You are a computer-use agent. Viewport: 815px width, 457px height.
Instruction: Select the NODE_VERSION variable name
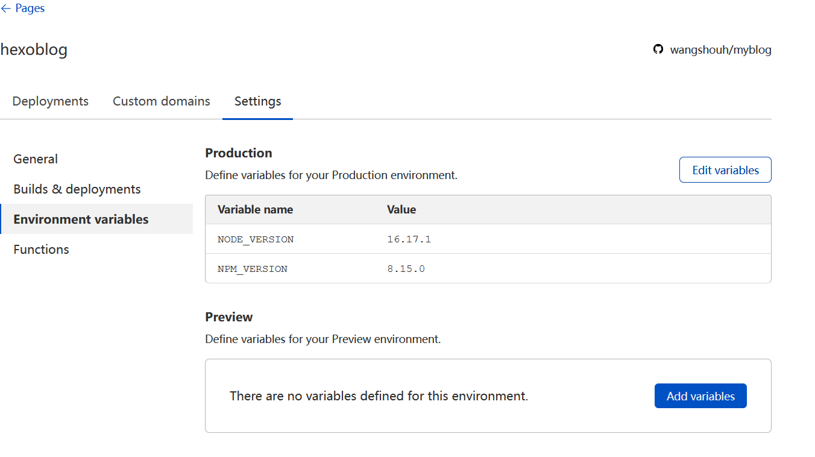256,239
